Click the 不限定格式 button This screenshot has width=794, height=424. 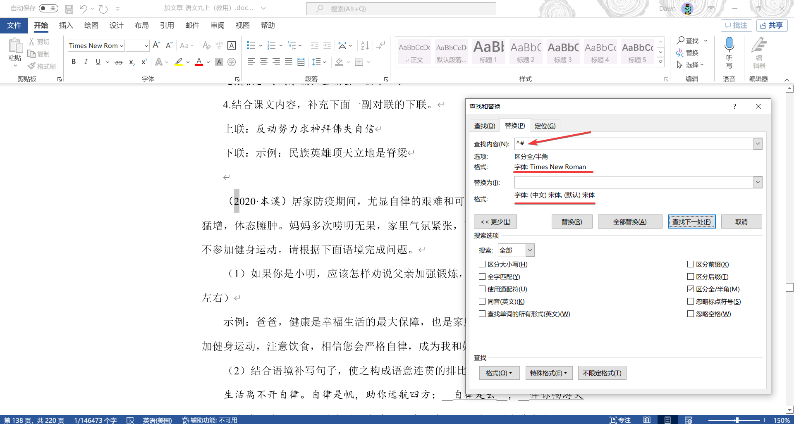pos(602,373)
